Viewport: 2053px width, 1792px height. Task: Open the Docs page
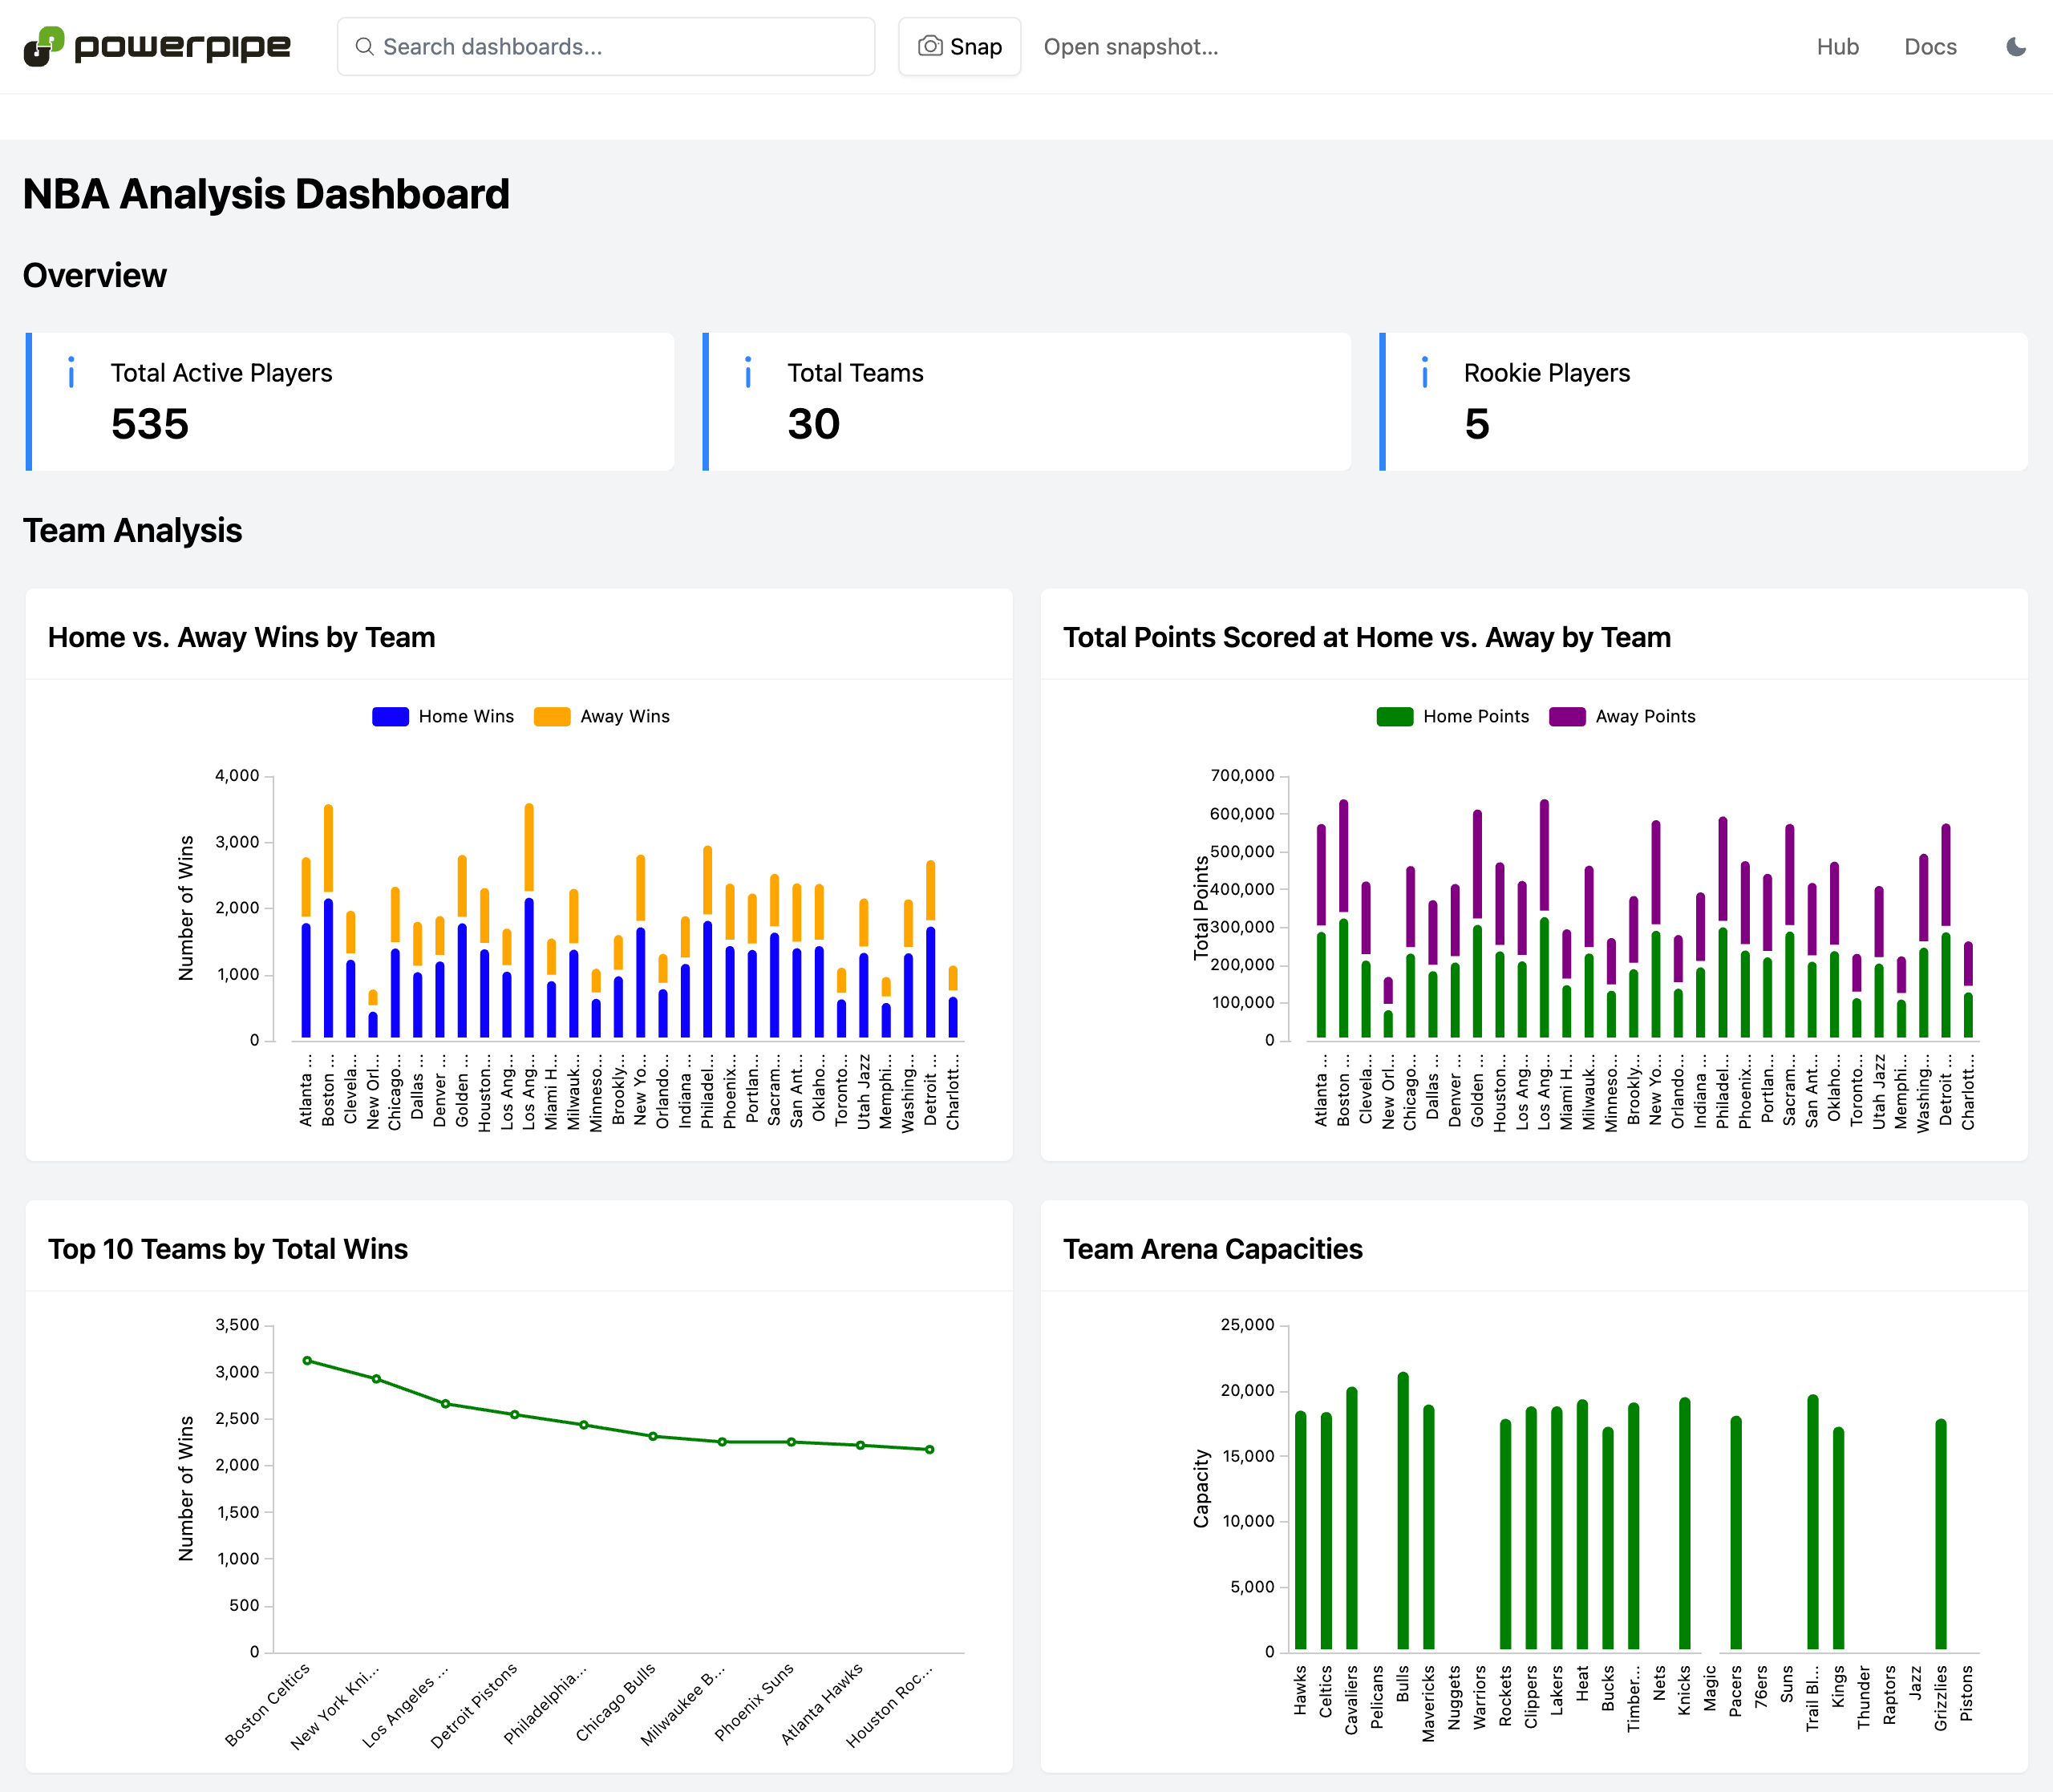1929,47
